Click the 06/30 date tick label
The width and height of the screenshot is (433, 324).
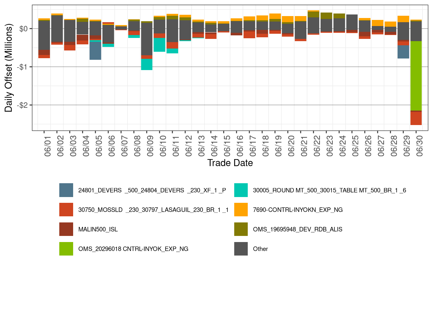[x=419, y=146]
